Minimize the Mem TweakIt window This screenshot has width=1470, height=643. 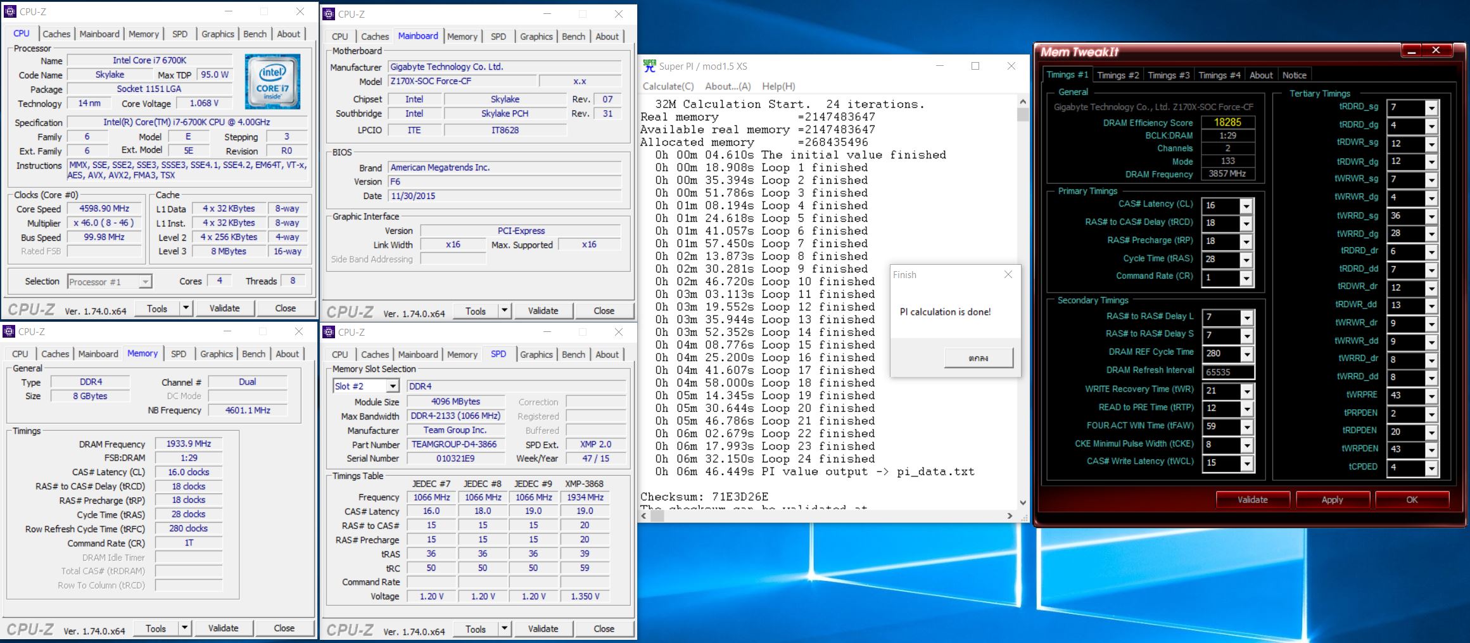(1412, 50)
